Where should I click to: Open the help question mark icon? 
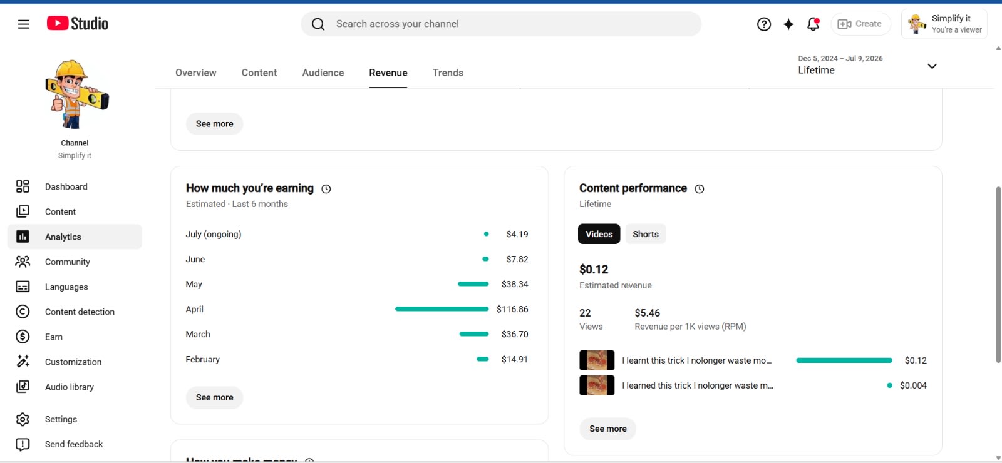764,24
